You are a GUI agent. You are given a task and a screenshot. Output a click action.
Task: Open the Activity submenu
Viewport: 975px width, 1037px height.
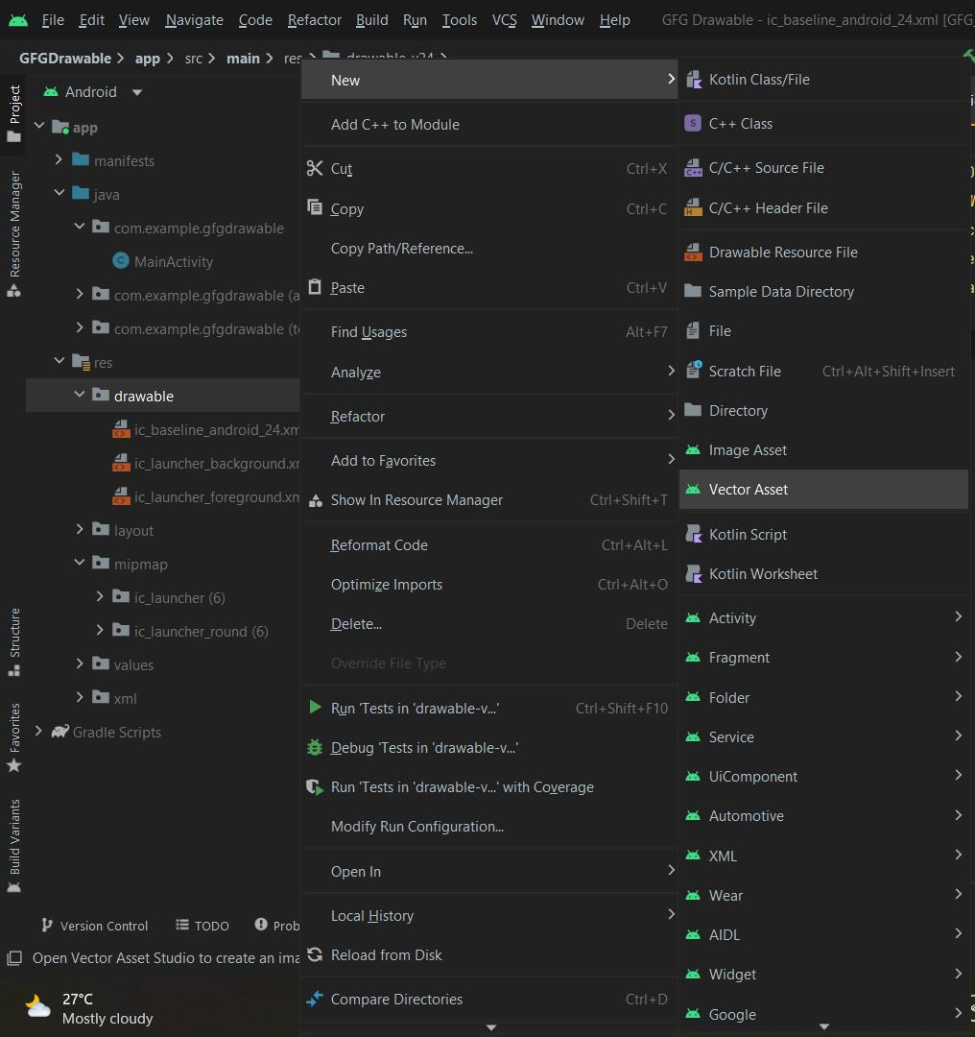(x=823, y=617)
